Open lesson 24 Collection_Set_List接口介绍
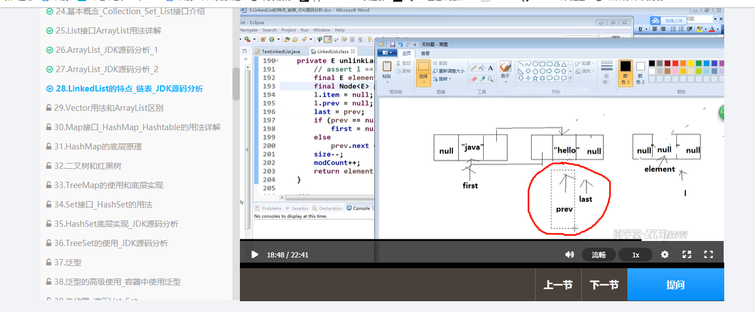The height and width of the screenshot is (312, 755). click(125, 11)
